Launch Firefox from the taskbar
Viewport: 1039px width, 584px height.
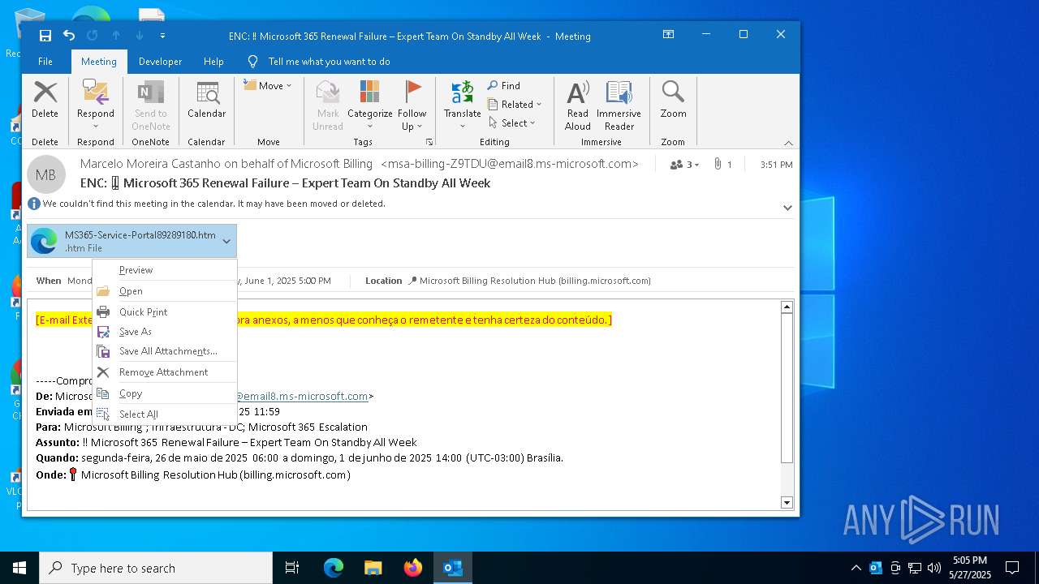[413, 568]
